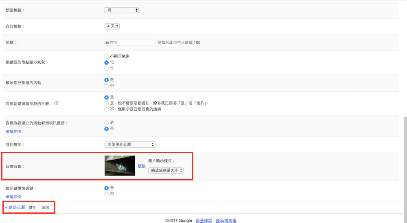Select the 不顯示氣象 radio button
407x223 pixels.
coord(106,56)
